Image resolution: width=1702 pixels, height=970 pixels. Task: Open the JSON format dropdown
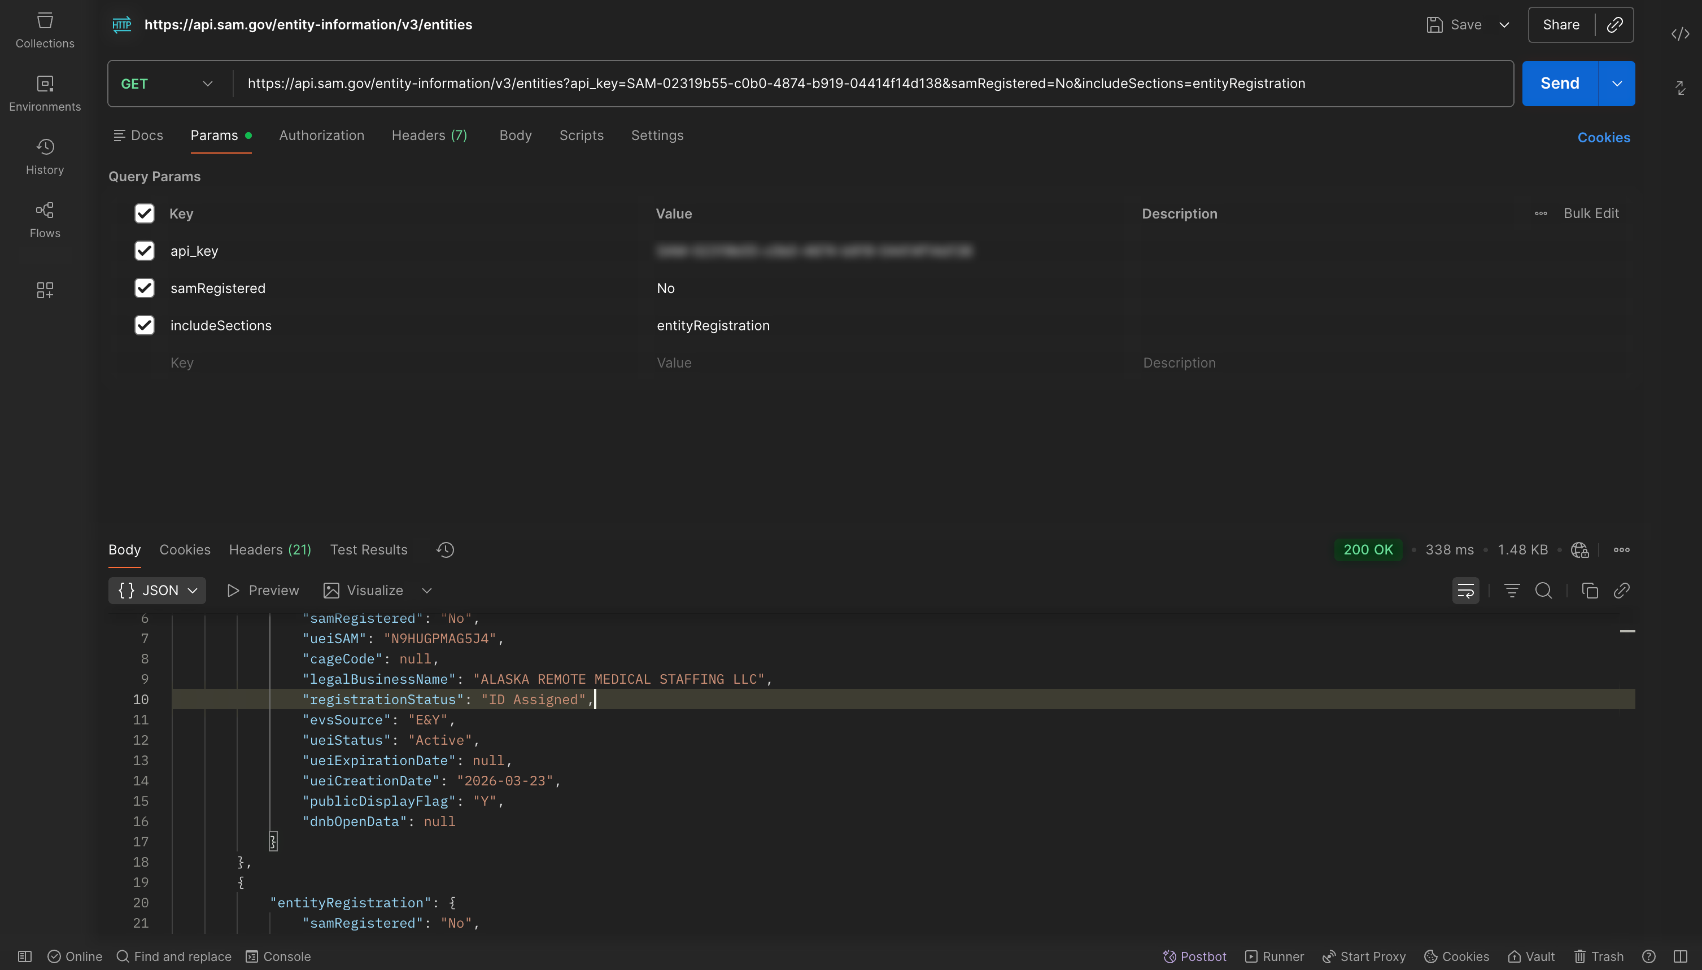(x=157, y=590)
